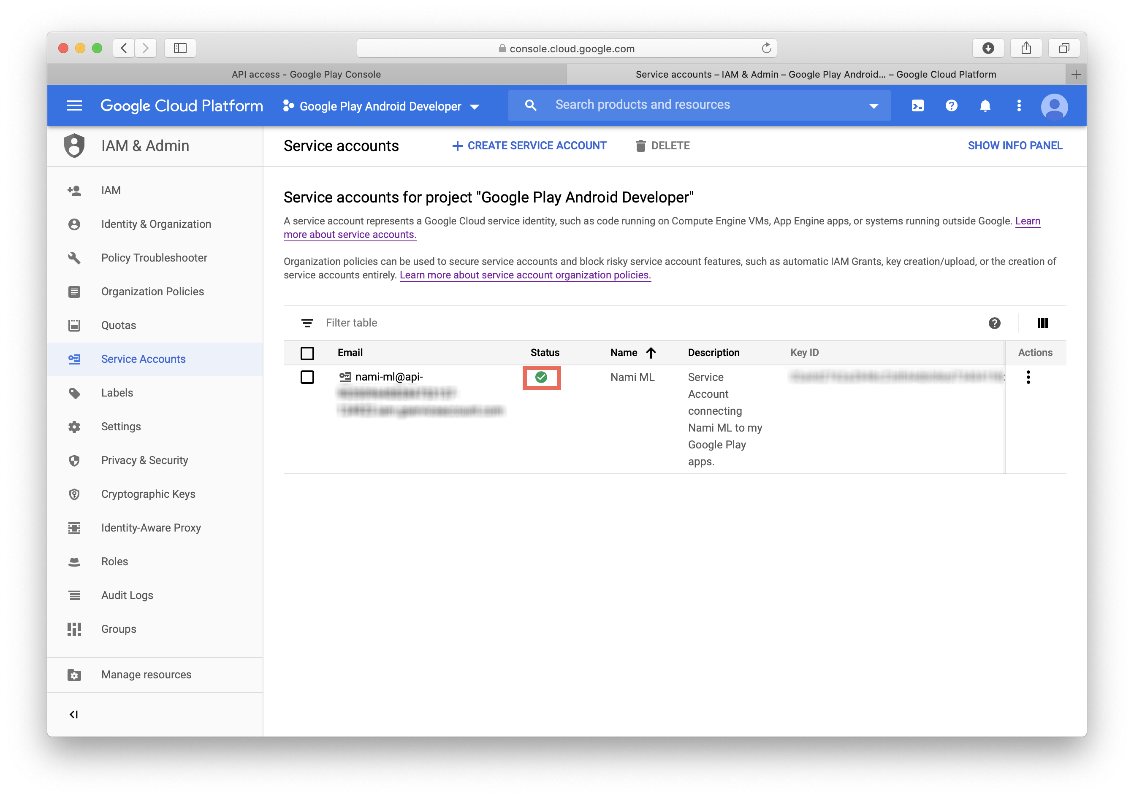Check the nami-ml service account row
The height and width of the screenshot is (799, 1134).
click(x=307, y=378)
